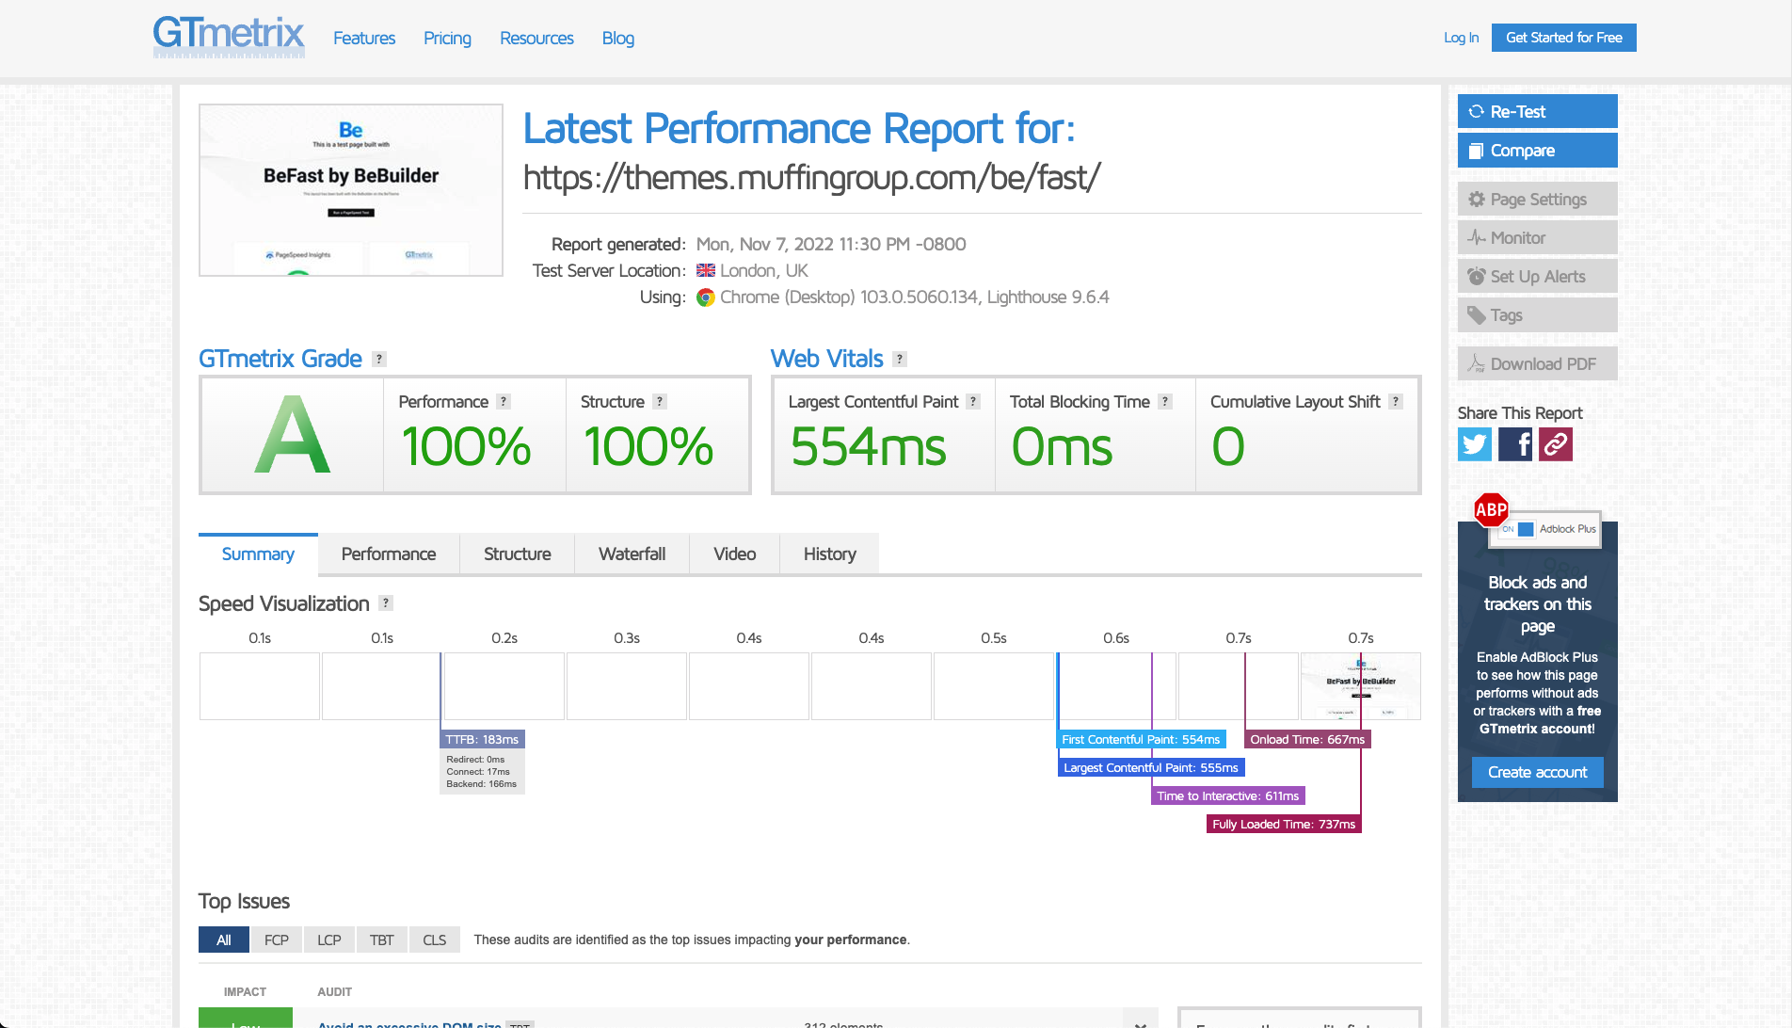This screenshot has height=1028, width=1792.
Task: Click the 0ms Total Blocking Time value
Action: tap(1062, 446)
